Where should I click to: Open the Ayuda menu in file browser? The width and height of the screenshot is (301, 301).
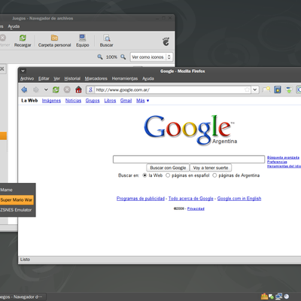[x=14, y=26]
